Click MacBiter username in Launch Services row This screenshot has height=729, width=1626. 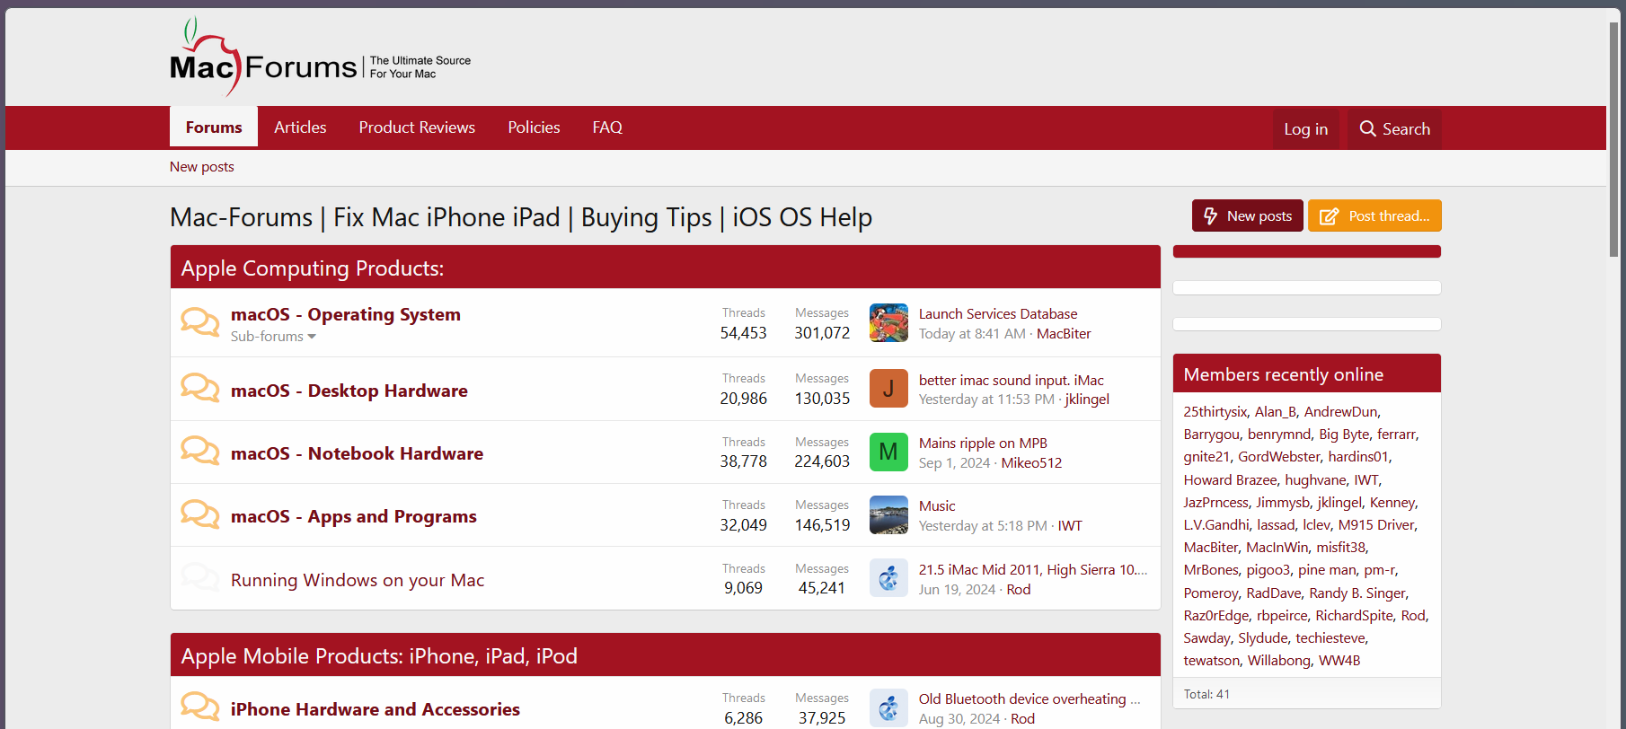(1064, 334)
